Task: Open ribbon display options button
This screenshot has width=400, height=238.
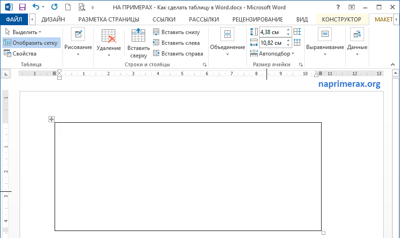Action: coord(352,7)
